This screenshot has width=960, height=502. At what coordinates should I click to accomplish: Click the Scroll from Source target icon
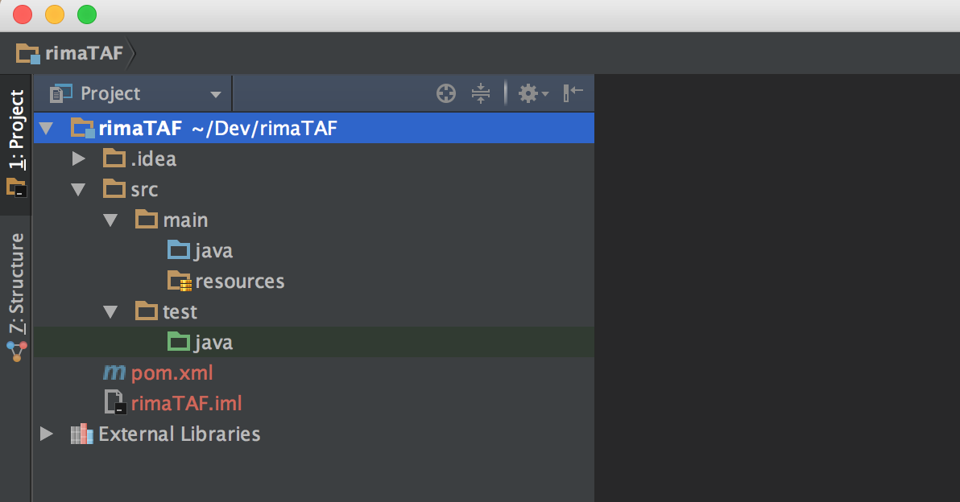coord(446,94)
